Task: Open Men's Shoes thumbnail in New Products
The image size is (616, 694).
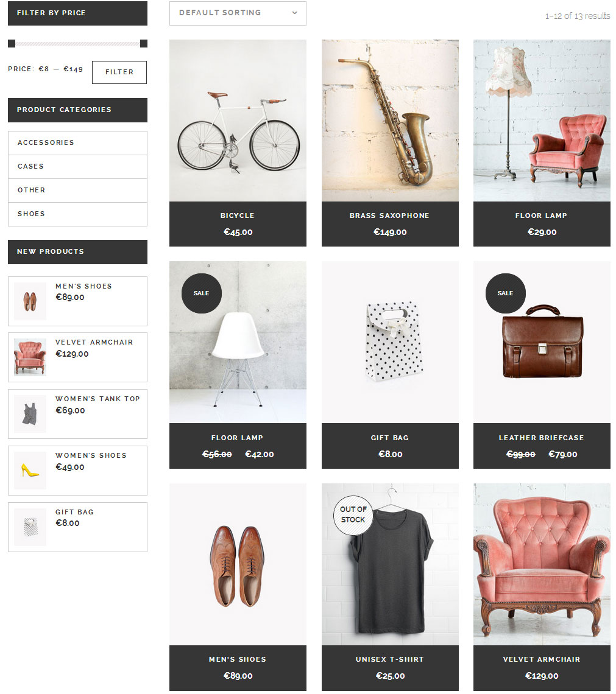Action: click(x=30, y=301)
